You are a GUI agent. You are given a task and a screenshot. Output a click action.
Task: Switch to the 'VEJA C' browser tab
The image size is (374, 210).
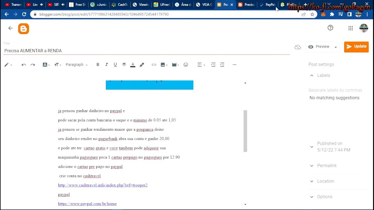point(204,5)
